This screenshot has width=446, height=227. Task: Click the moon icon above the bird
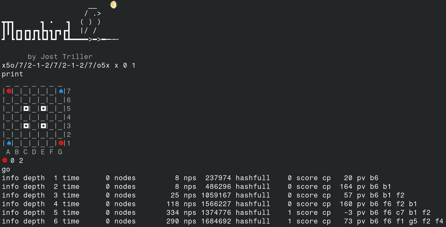coord(114,5)
